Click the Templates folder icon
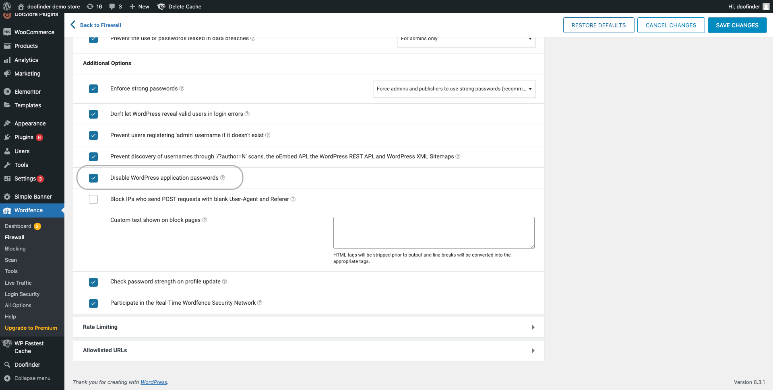 [x=7, y=105]
